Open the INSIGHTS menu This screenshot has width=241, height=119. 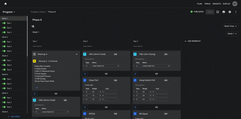(x=217, y=4)
